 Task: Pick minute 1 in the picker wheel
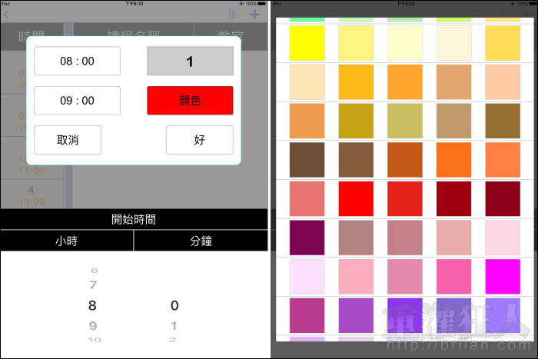[x=174, y=325]
